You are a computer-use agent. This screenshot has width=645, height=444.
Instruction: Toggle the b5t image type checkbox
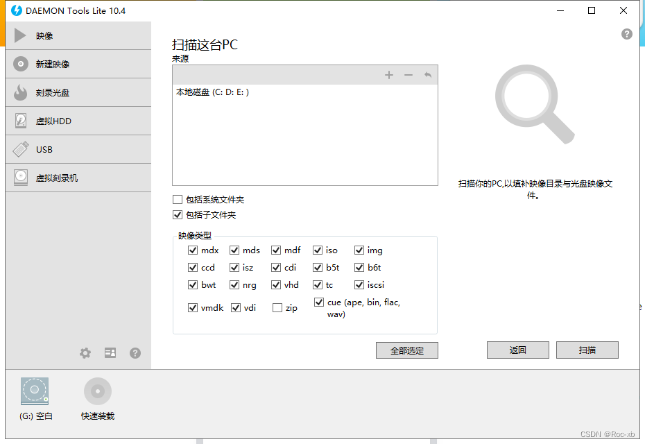[x=317, y=268]
